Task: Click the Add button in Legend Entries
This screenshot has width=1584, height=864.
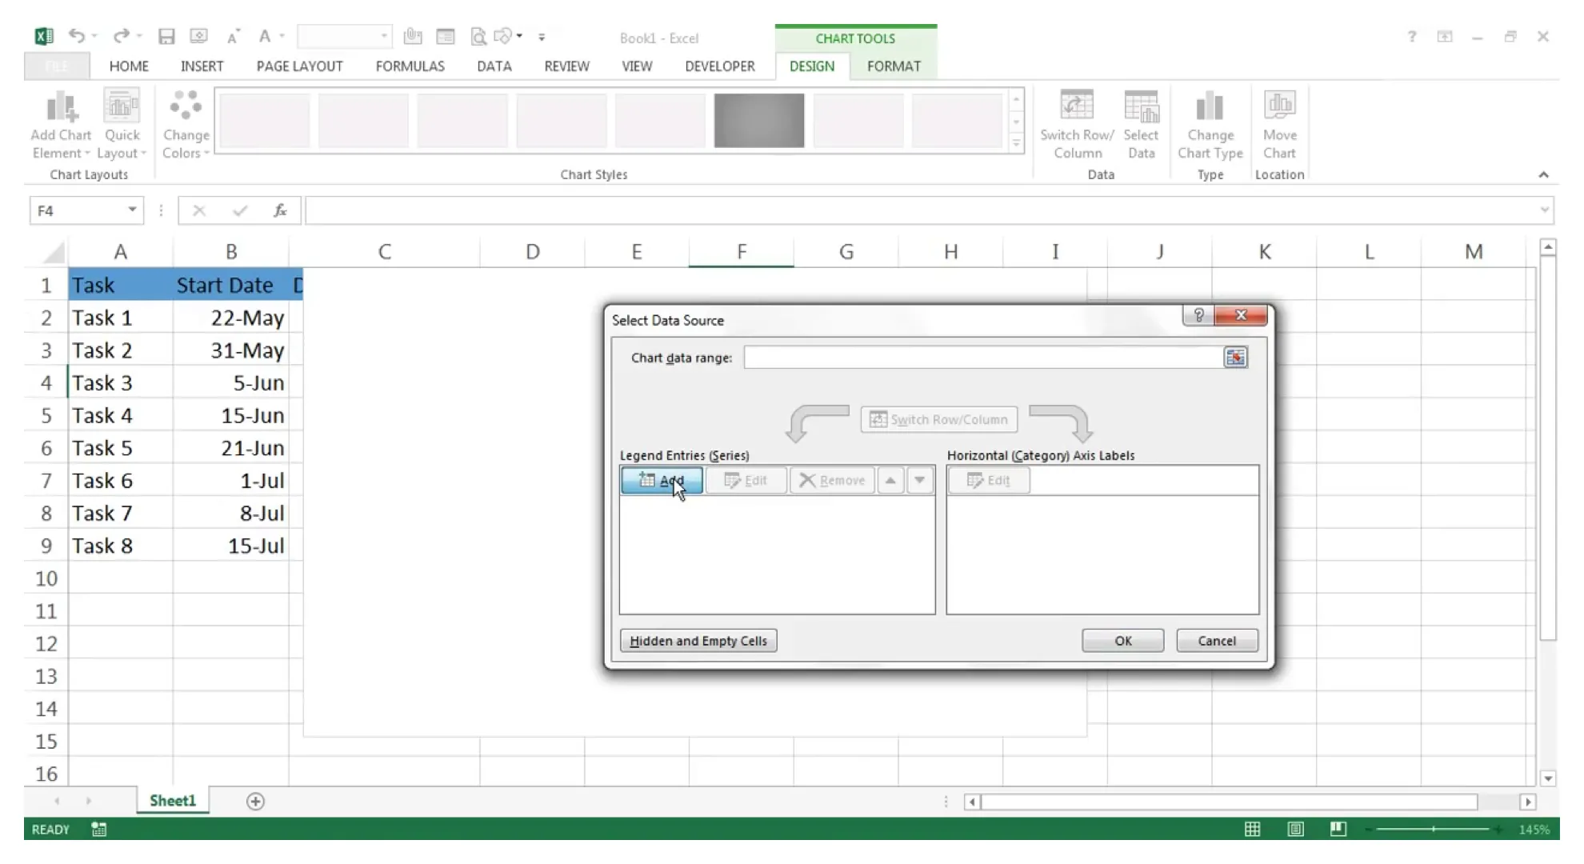Action: pos(661,480)
